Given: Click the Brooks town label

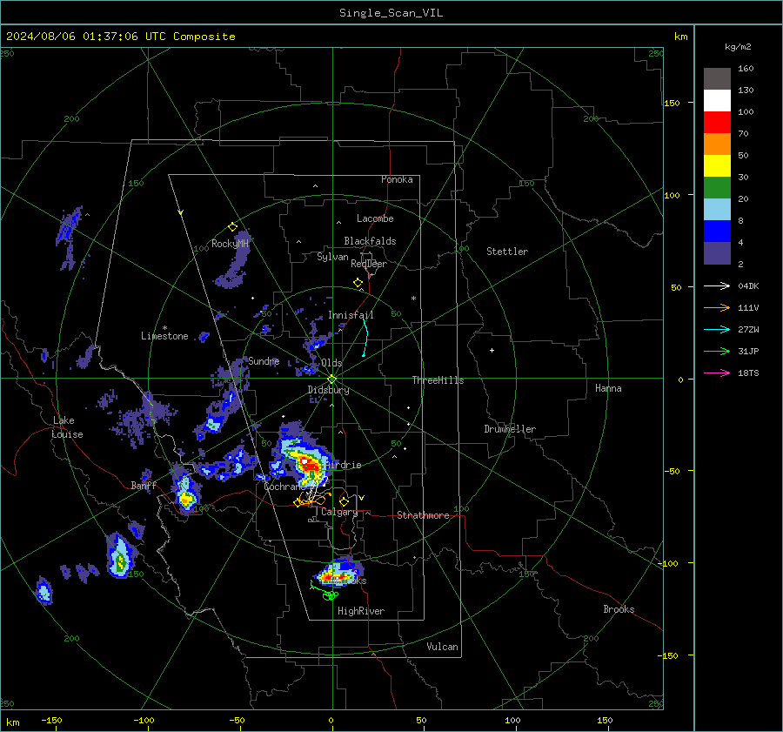Looking at the screenshot, I should [x=619, y=609].
